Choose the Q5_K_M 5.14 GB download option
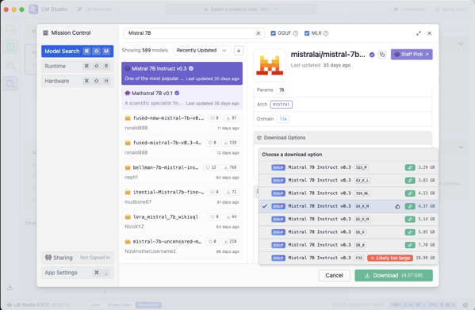The width and height of the screenshot is (475, 310). (348, 219)
